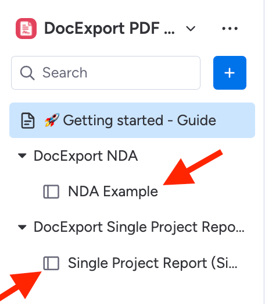Click the blue plus add-item button
The height and width of the screenshot is (304, 265).
pos(230,73)
